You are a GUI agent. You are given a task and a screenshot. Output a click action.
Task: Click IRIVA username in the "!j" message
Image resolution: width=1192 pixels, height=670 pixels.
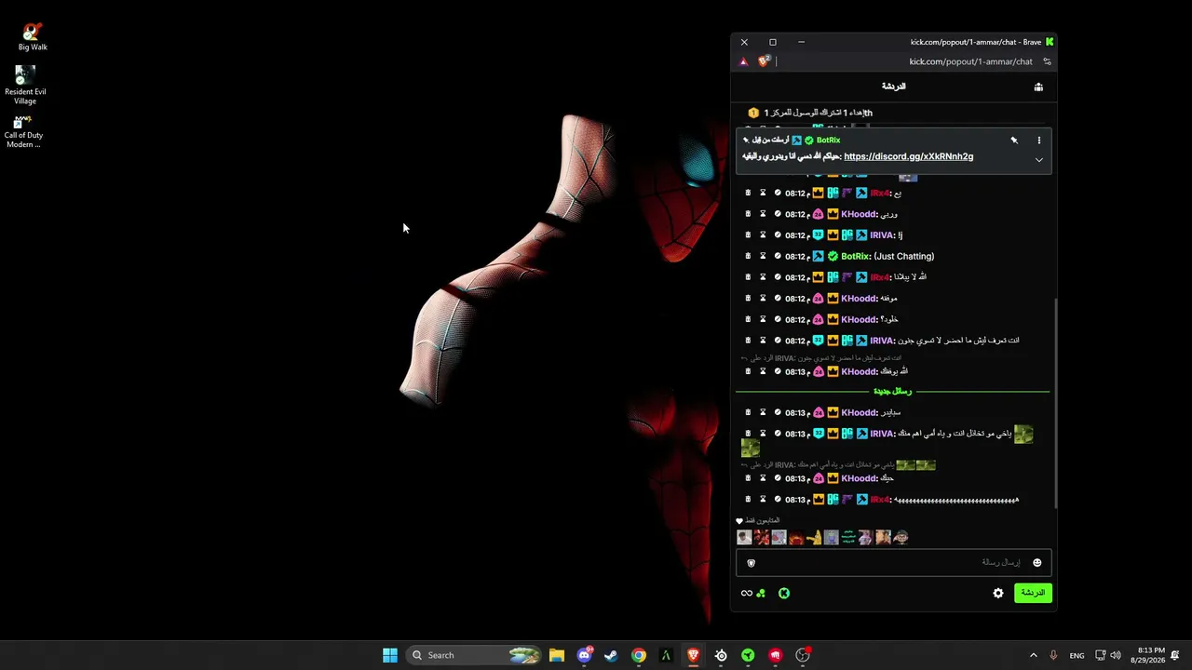coord(881,235)
